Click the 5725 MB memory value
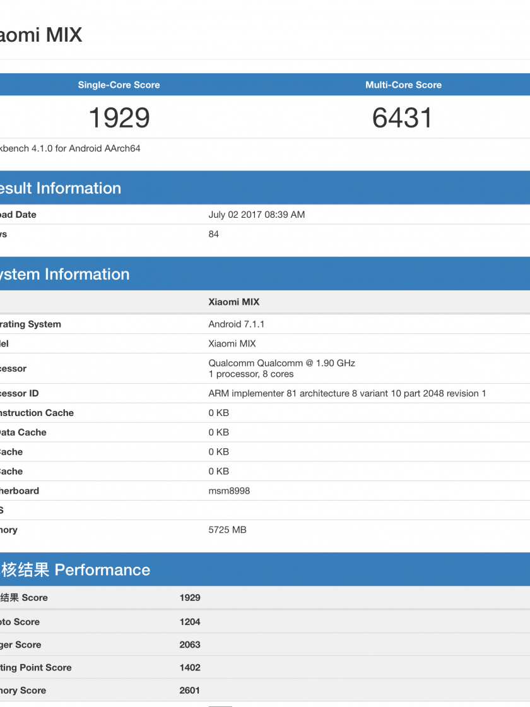The height and width of the screenshot is (707, 530). (227, 530)
